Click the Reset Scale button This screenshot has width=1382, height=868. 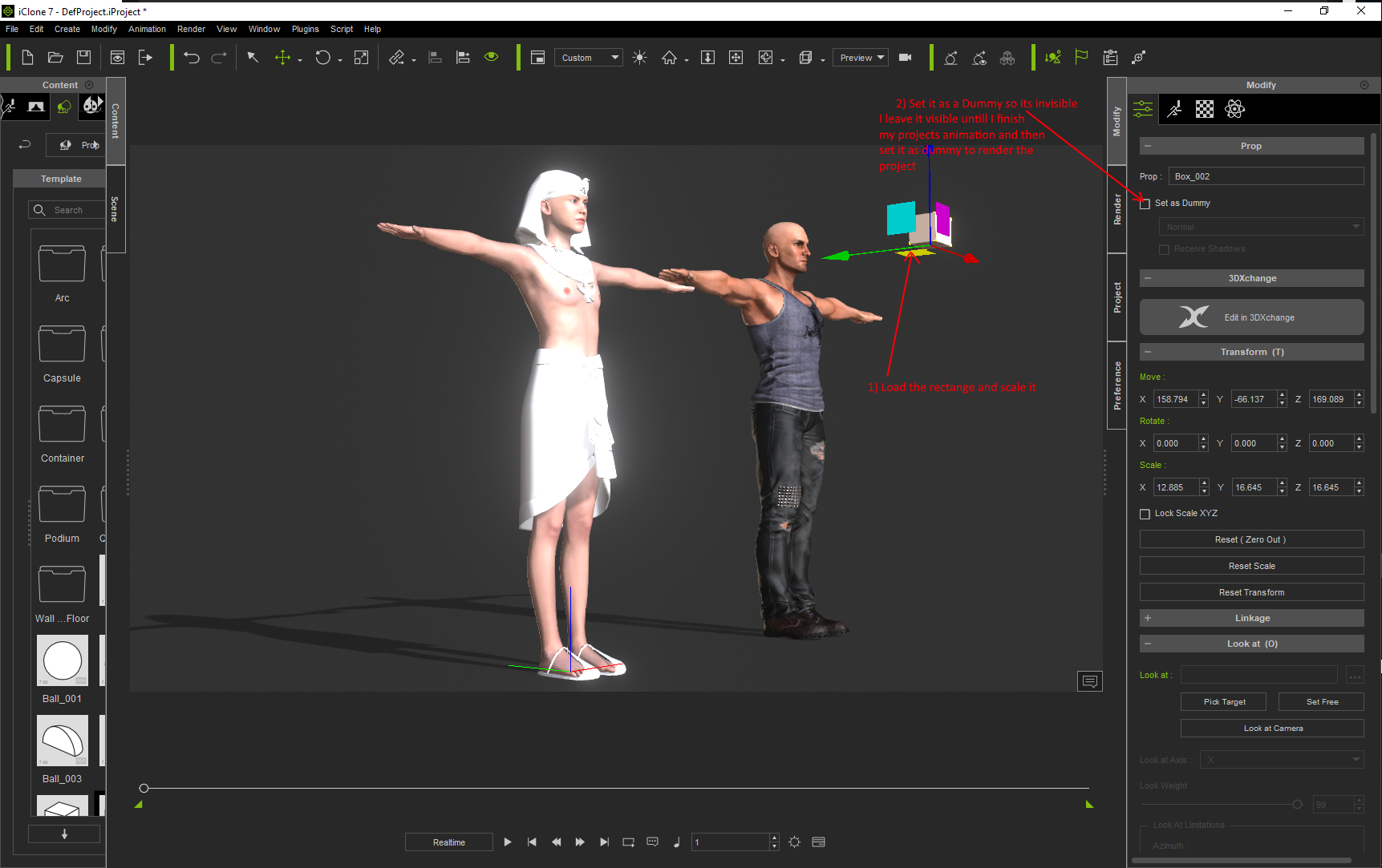1251,566
